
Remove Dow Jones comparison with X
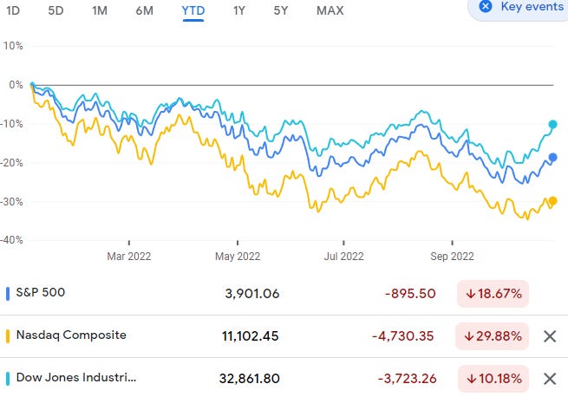[550, 380]
